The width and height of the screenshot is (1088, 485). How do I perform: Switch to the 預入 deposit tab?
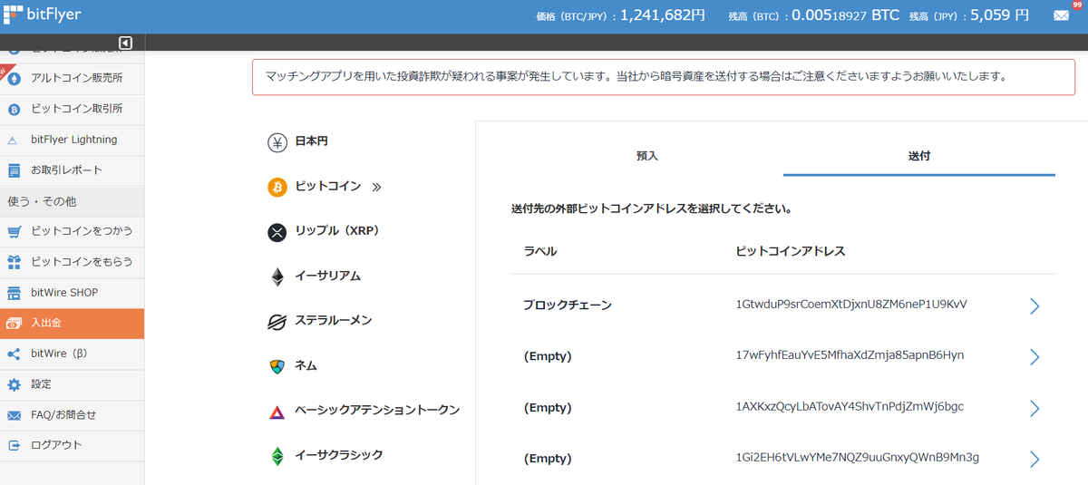pyautogui.click(x=646, y=156)
